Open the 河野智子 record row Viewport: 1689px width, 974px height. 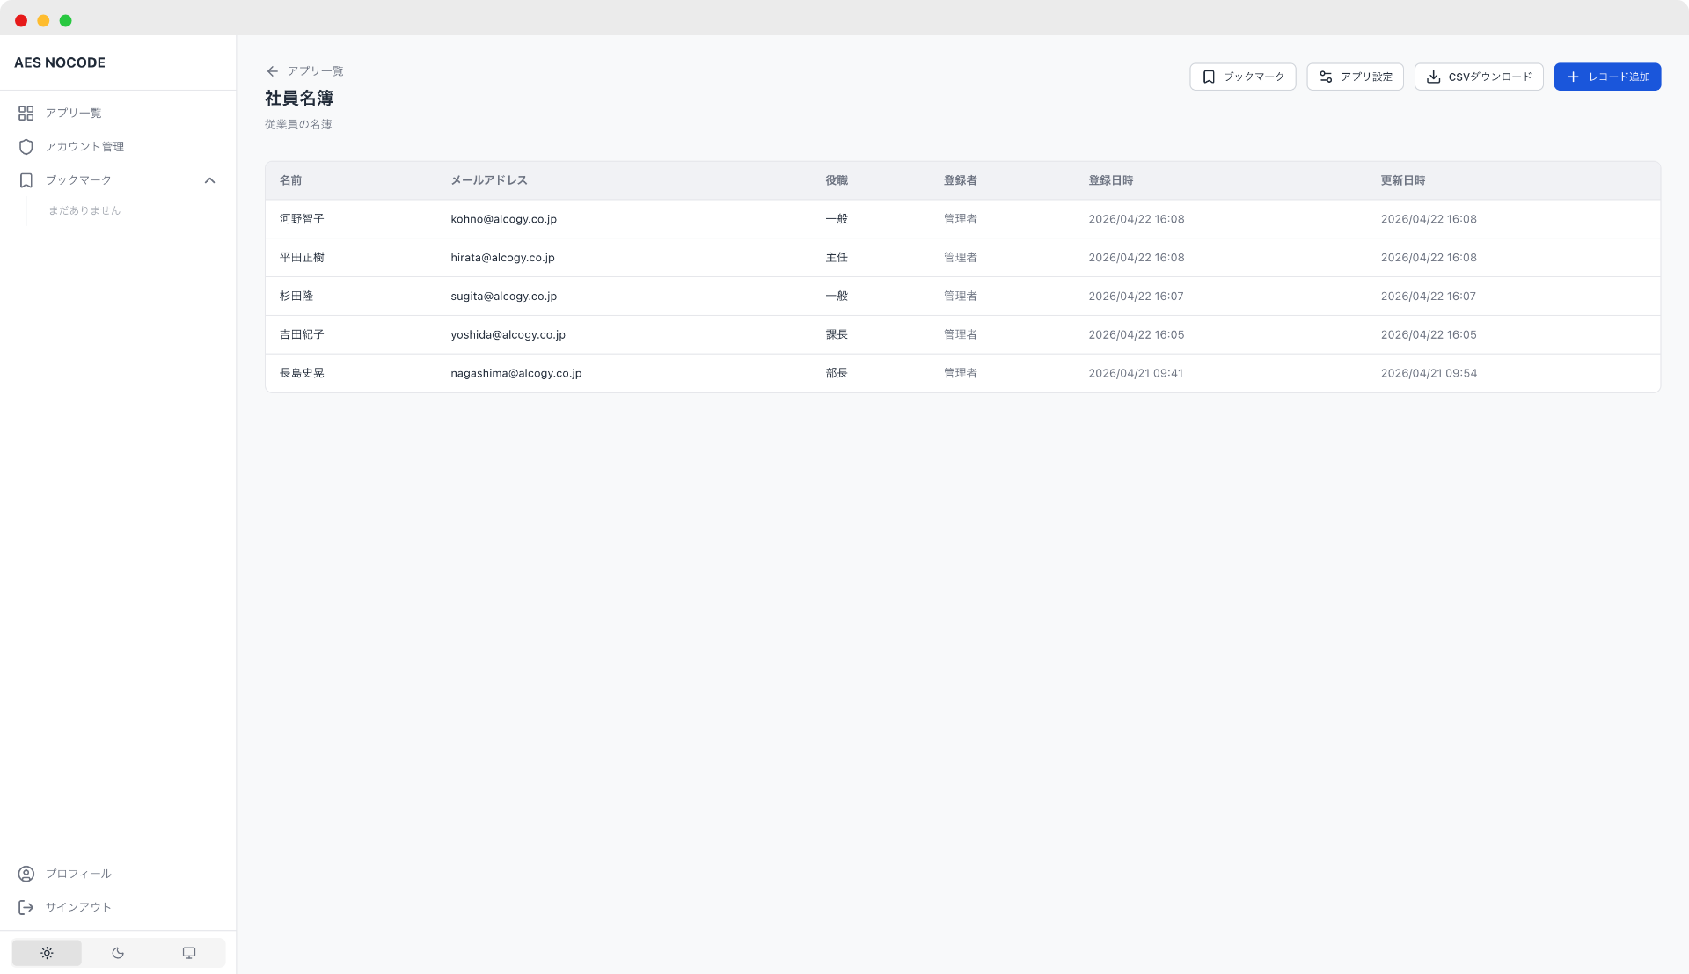(x=302, y=219)
